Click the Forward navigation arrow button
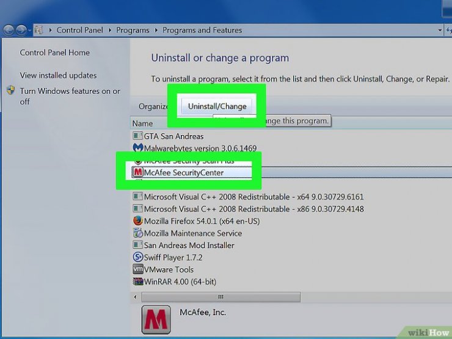Screen dimensions: 452x339 tap(21, 30)
